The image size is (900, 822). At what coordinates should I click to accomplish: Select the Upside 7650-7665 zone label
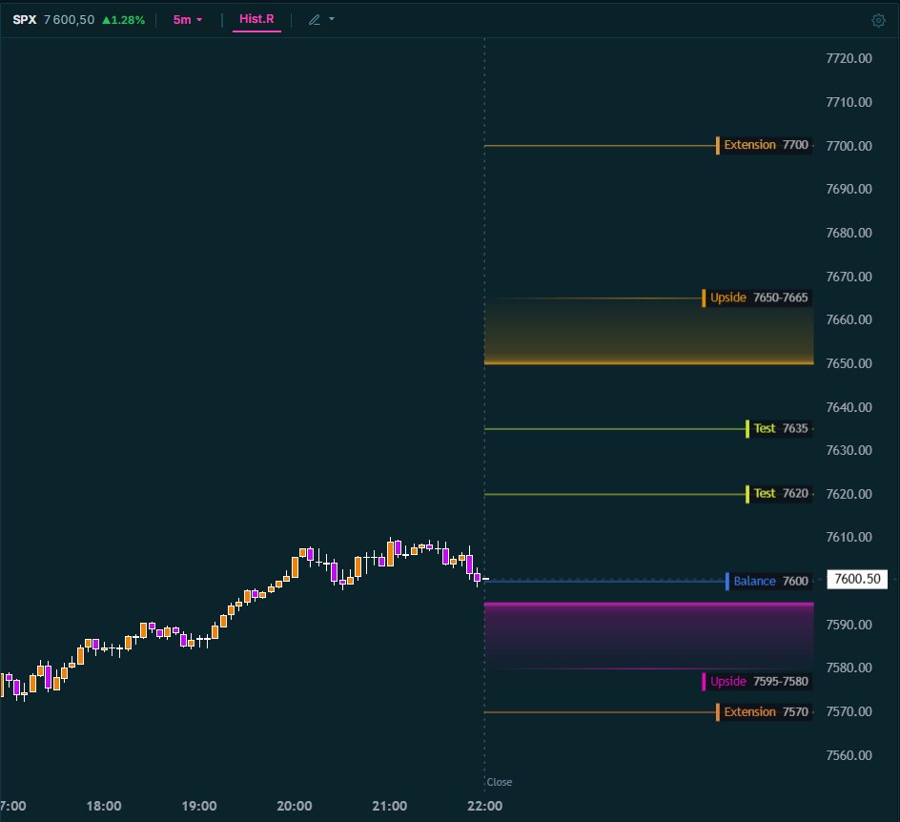757,298
